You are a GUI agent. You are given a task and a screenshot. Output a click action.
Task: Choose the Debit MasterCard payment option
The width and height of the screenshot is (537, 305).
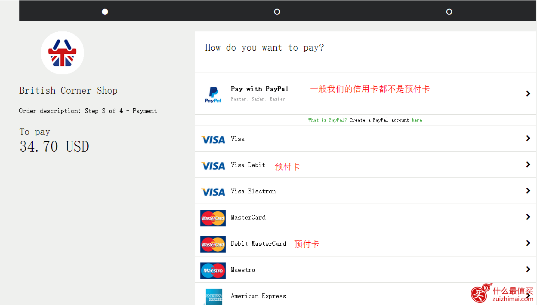365,243
